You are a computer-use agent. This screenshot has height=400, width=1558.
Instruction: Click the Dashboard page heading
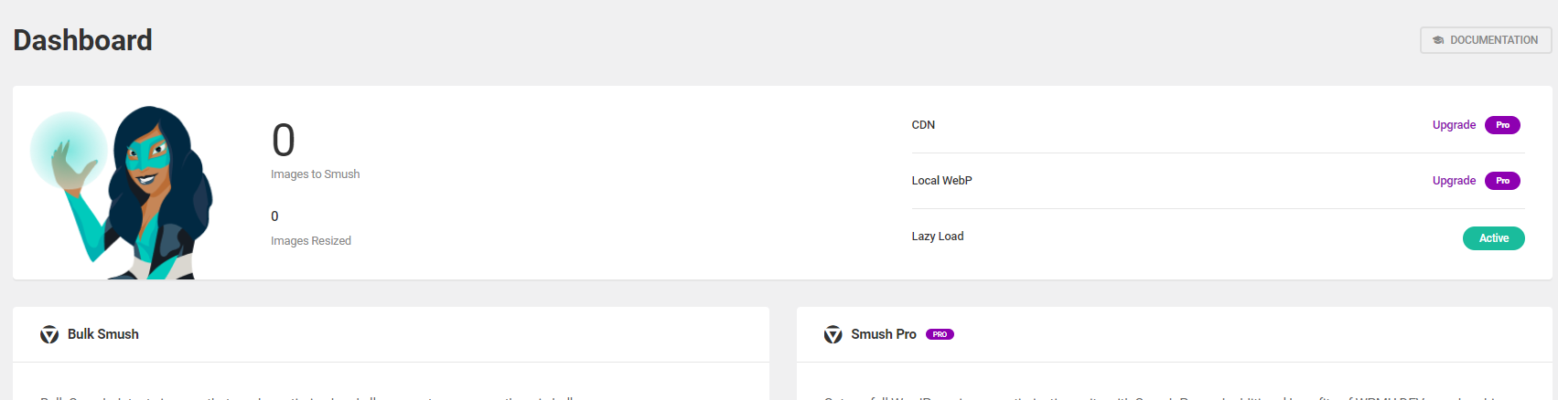83,40
